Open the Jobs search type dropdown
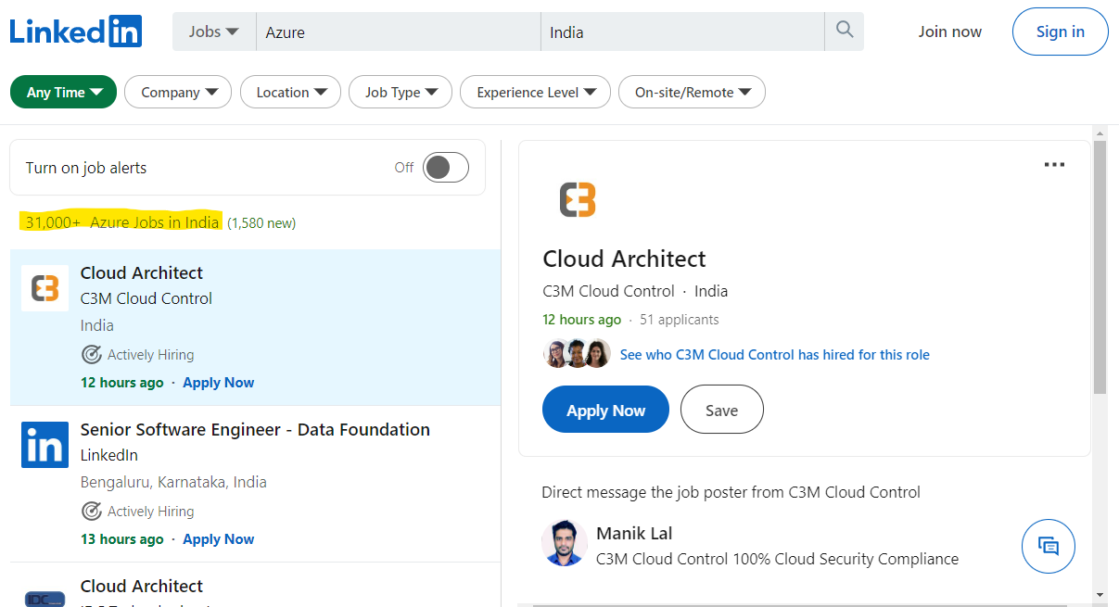The image size is (1119, 607). [213, 32]
